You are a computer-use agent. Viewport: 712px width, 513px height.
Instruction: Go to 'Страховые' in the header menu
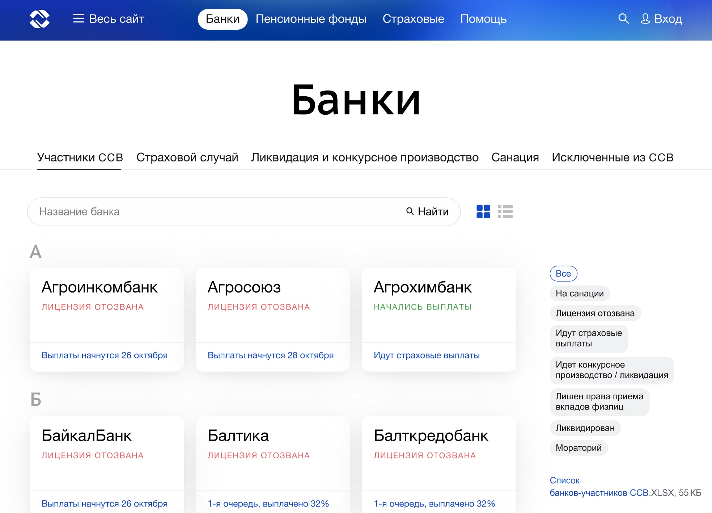click(413, 19)
